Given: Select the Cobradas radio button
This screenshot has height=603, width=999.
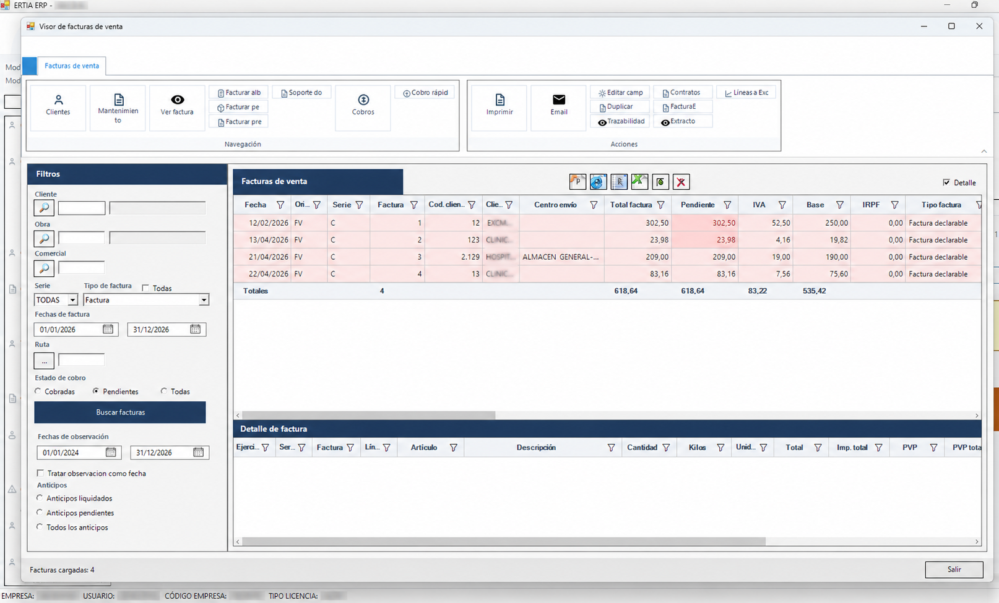Looking at the screenshot, I should pos(38,391).
